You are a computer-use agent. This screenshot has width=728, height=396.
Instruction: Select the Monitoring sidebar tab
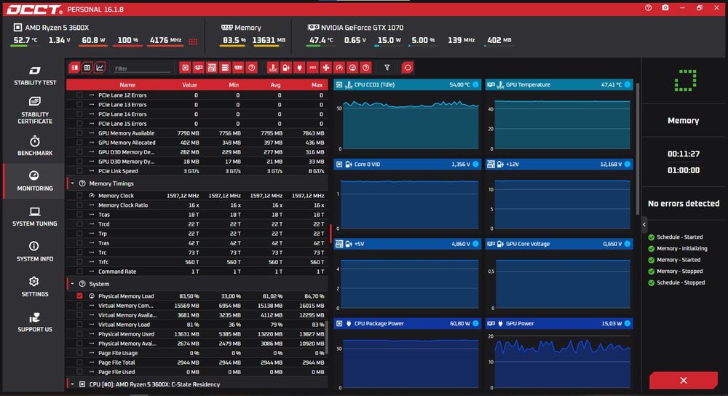[35, 181]
